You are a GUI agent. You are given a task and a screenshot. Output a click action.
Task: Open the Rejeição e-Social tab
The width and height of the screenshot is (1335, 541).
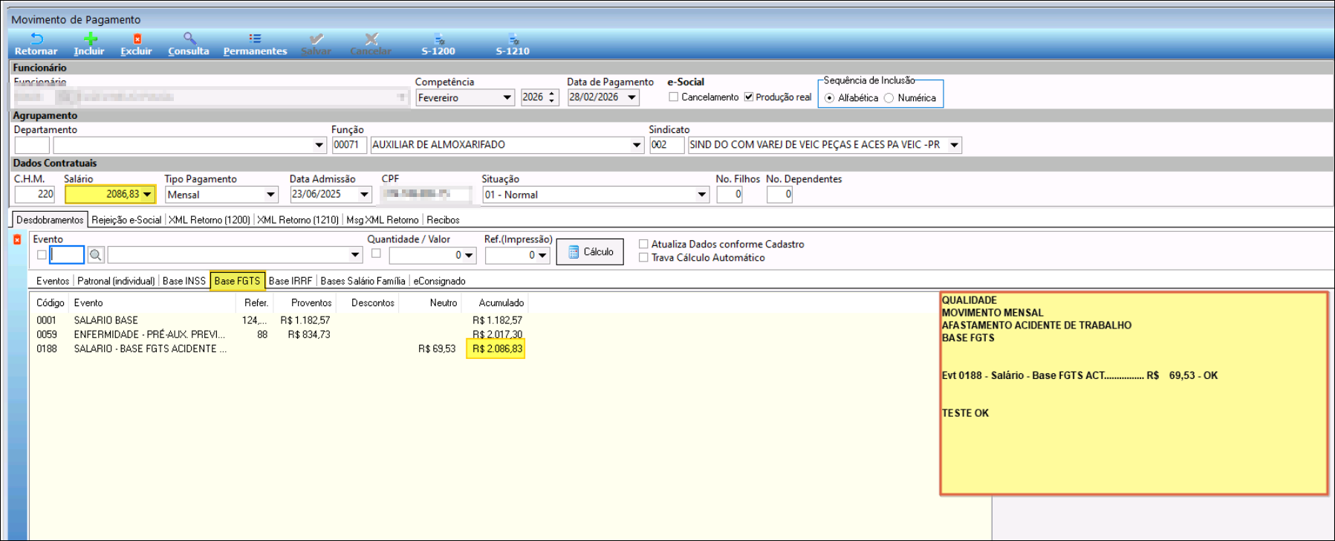tap(126, 220)
